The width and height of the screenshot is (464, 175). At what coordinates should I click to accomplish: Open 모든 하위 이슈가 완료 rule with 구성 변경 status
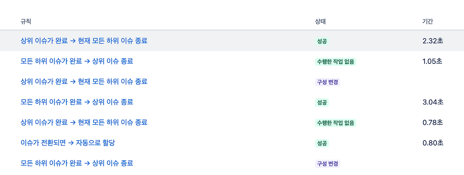tap(77, 163)
